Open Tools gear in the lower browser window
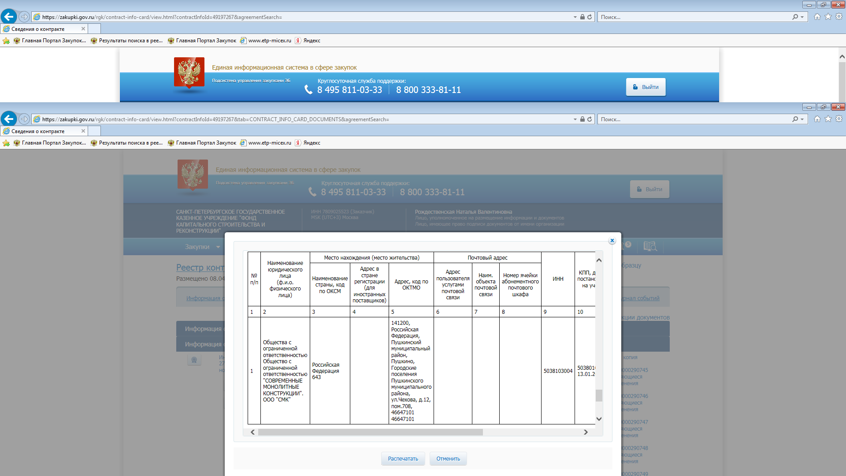 pos(839,119)
